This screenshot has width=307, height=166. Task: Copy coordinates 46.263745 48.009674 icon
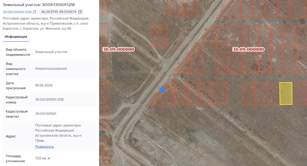coord(80,12)
